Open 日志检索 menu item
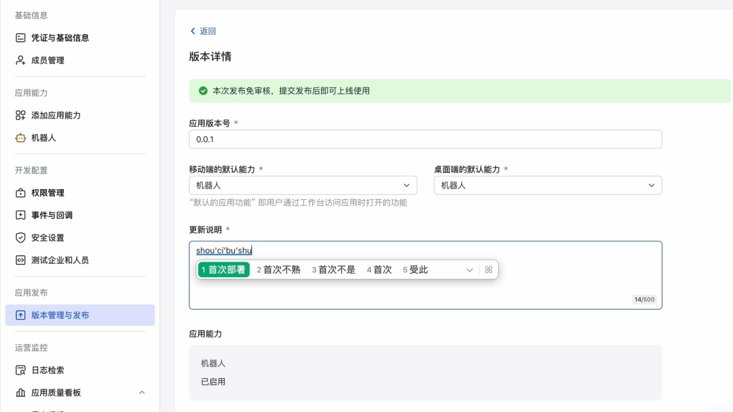 (48, 370)
